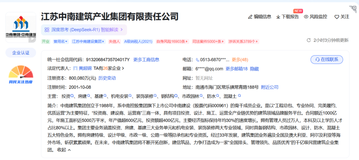Click 关注 follow button
Screen dimensions: 359x160
tap(342, 17)
